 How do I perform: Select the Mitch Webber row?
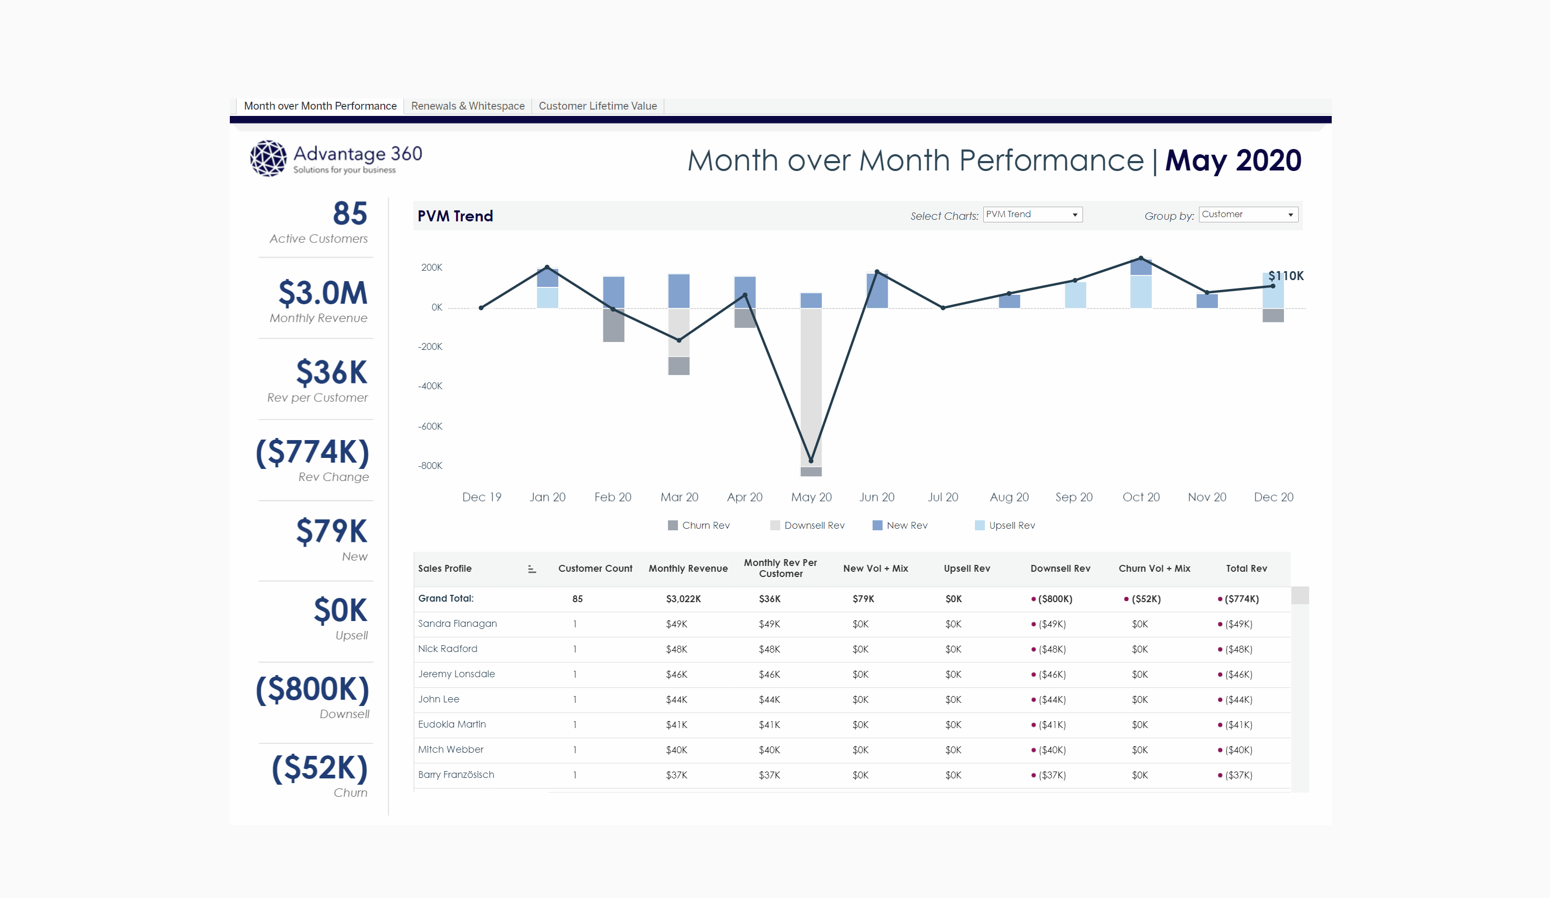[852, 750]
